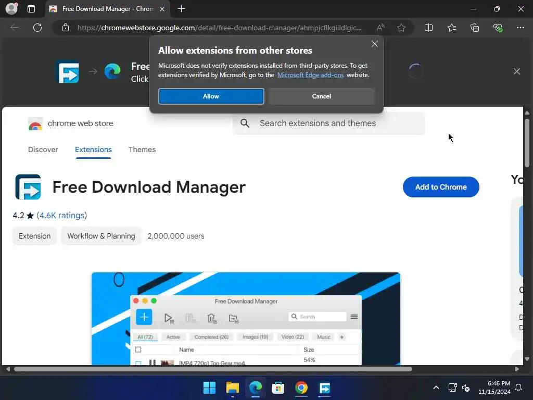This screenshot has width=533, height=400.
Task: Click the Add to Chrome button
Action: (x=440, y=187)
